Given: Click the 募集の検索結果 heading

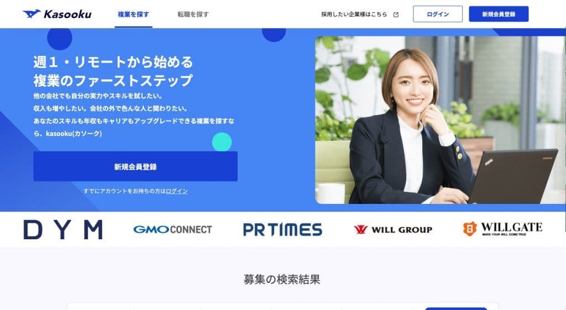Looking at the screenshot, I should click(282, 279).
